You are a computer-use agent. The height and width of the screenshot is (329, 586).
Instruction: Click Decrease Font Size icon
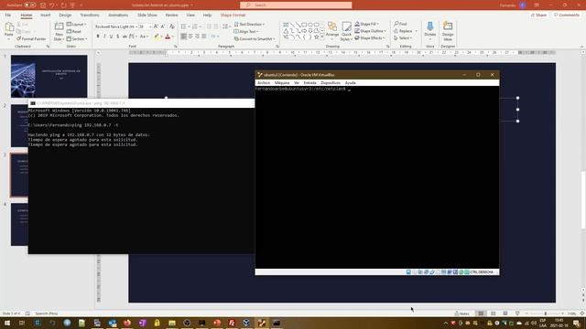[x=163, y=27]
